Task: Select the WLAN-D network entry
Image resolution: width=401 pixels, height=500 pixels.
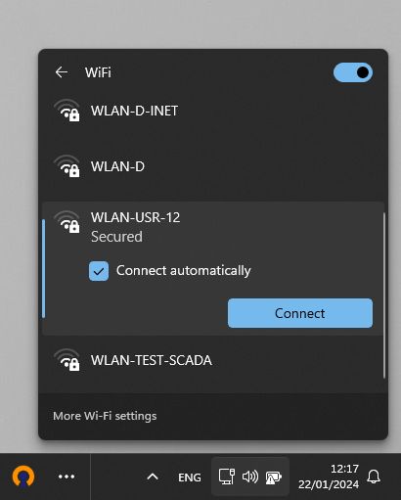Action: pos(213,166)
